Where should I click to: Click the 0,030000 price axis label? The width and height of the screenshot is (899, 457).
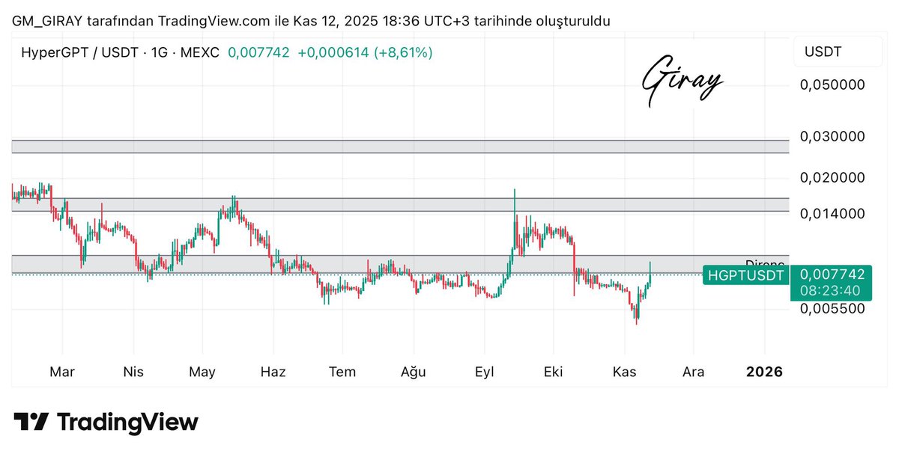pos(833,137)
